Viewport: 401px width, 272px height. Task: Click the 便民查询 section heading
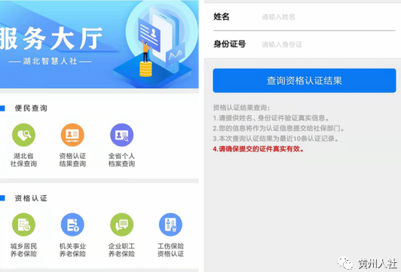[x=31, y=108]
